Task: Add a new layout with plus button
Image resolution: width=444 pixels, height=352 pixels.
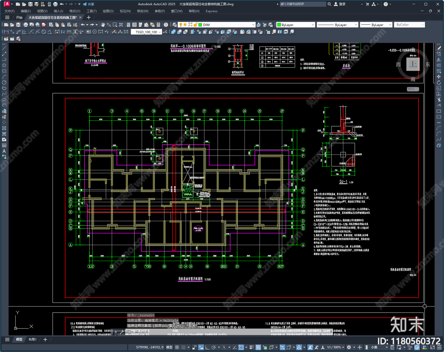Action: tap(45, 340)
